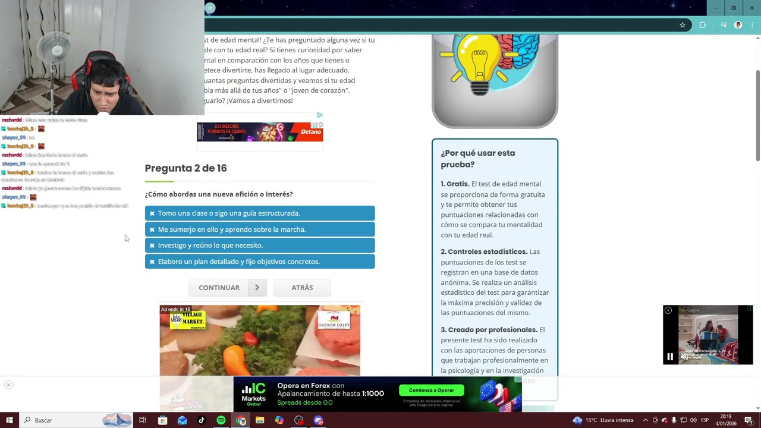The height and width of the screenshot is (428, 761).
Task: Open the Chrome profile avatar
Action: (x=738, y=25)
